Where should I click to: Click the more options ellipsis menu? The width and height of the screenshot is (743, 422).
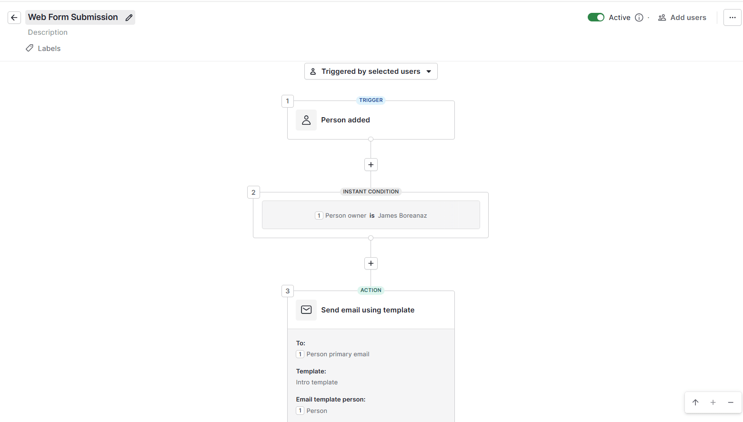[732, 17]
